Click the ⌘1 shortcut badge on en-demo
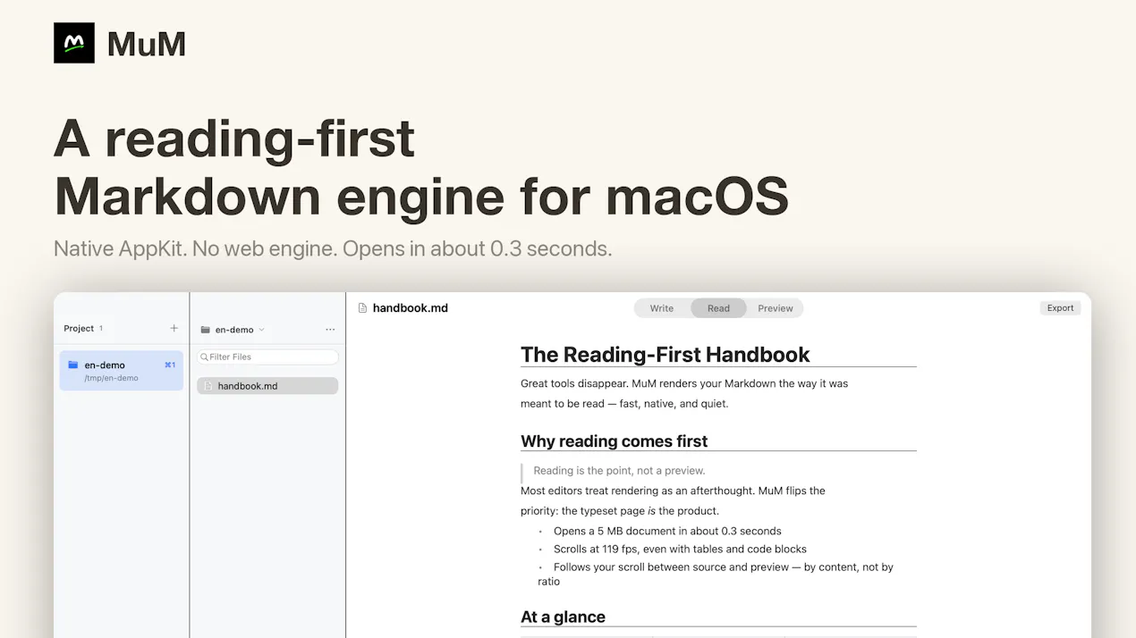The image size is (1136, 638). coord(170,365)
